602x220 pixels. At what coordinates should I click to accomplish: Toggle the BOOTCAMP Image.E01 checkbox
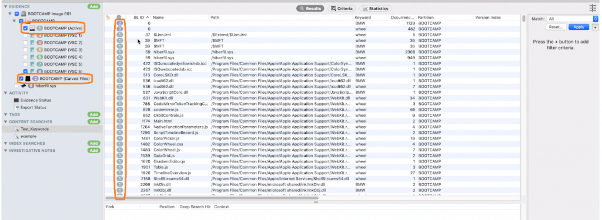pos(17,13)
